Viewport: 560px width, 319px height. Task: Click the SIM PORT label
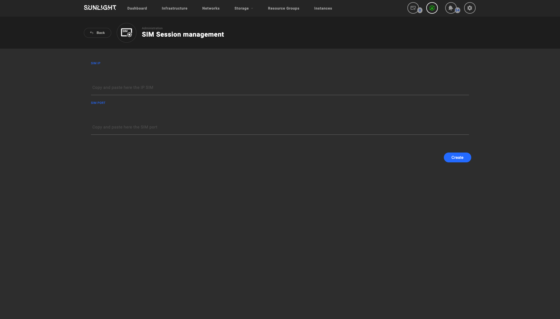(x=98, y=103)
